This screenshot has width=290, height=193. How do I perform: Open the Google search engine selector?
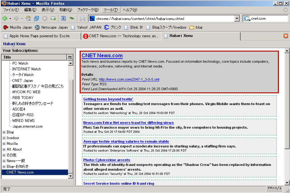pos(247,18)
